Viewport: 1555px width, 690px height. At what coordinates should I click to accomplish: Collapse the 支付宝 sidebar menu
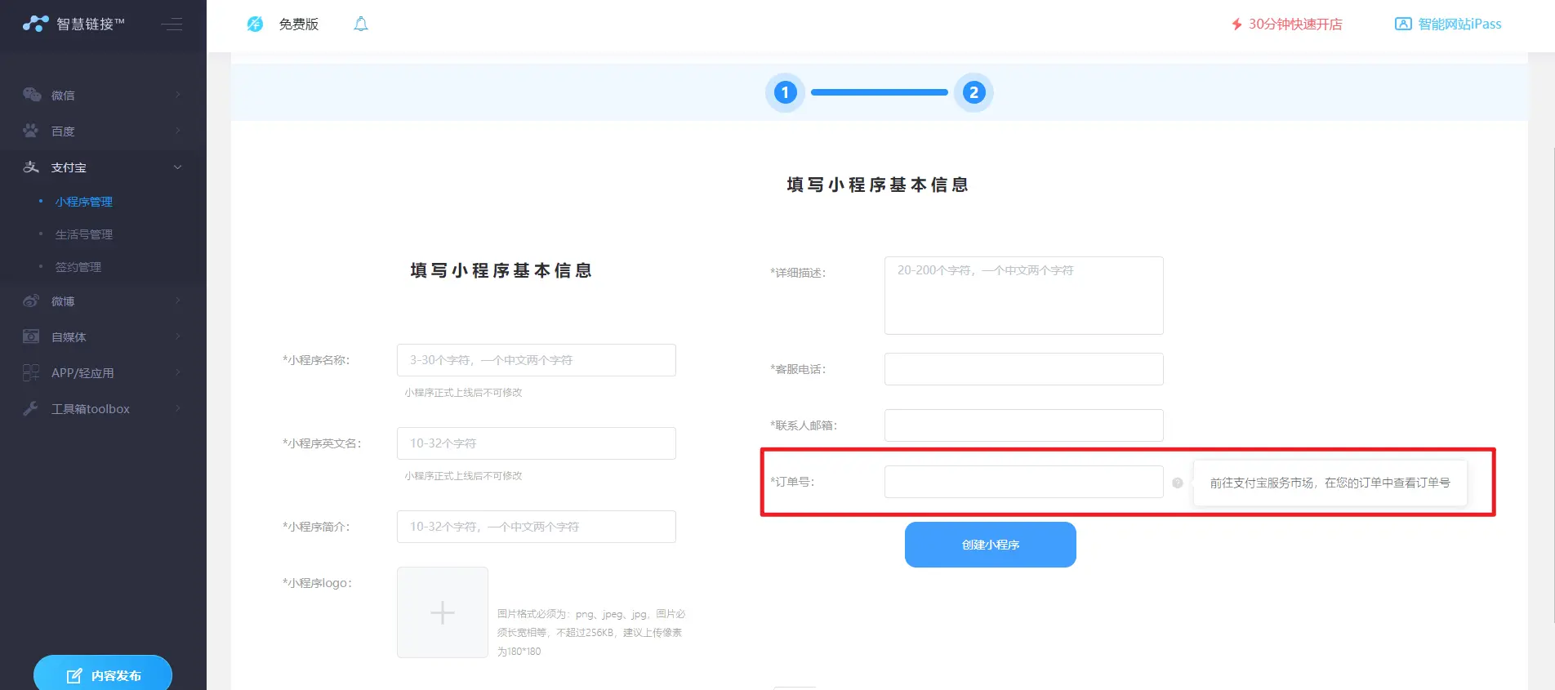point(102,167)
